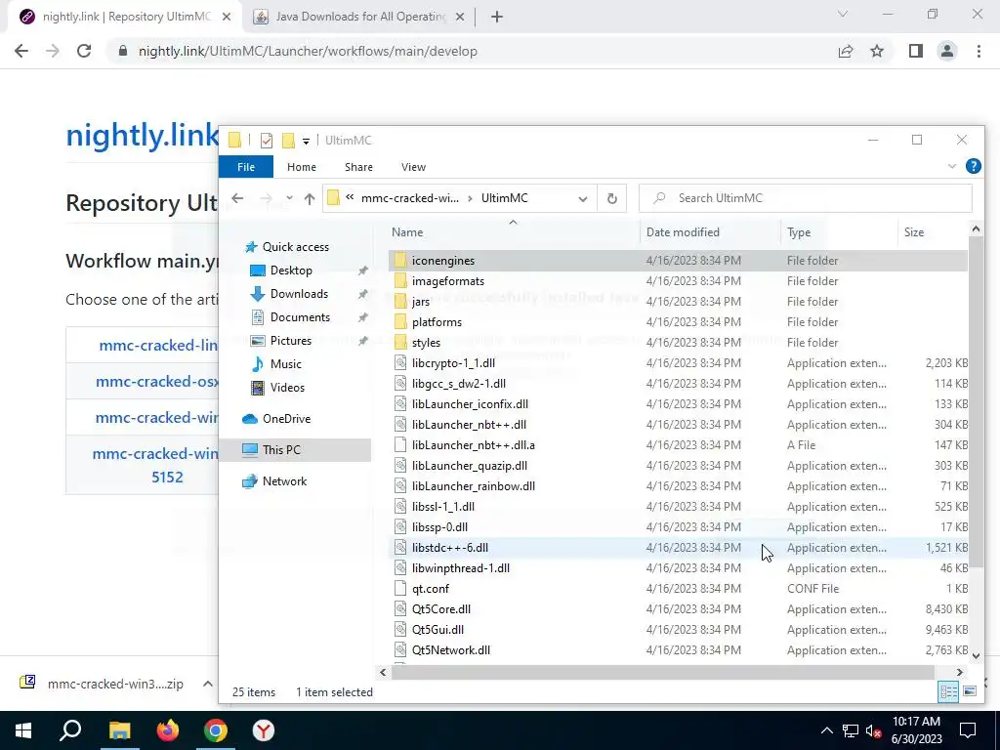The image size is (1000, 750).
Task: Select the styles folder
Action: 678,343
